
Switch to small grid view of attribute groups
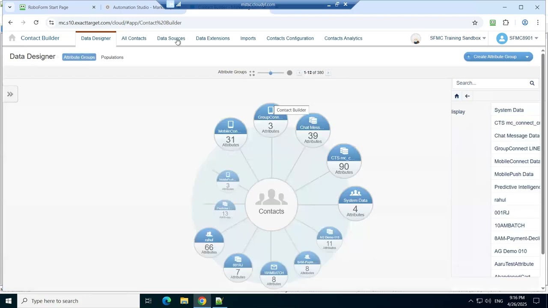[x=252, y=73]
